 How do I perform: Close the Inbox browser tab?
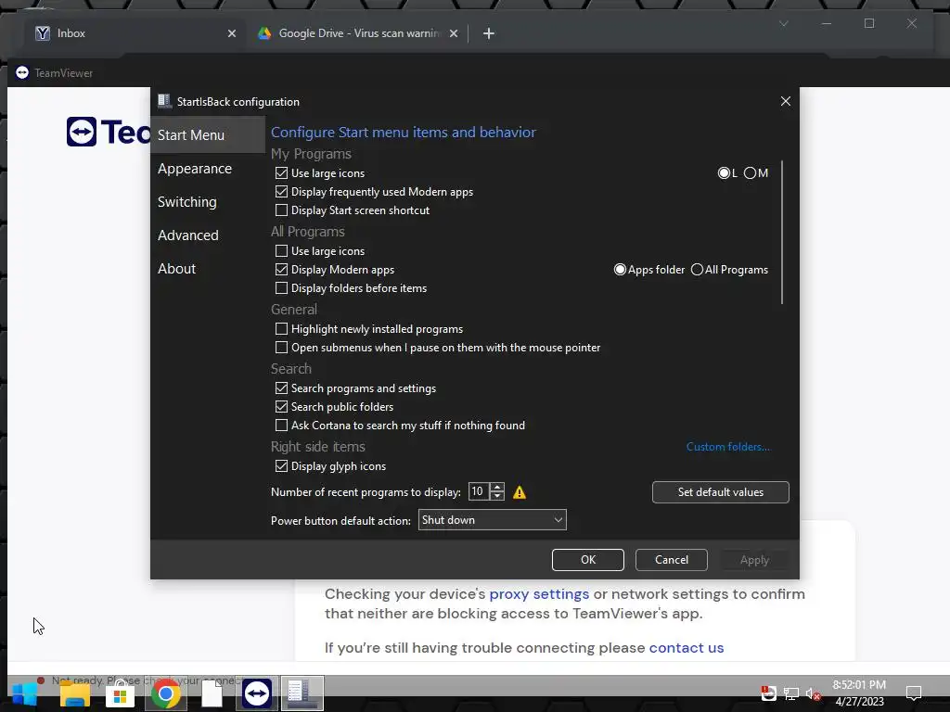pyautogui.click(x=231, y=33)
